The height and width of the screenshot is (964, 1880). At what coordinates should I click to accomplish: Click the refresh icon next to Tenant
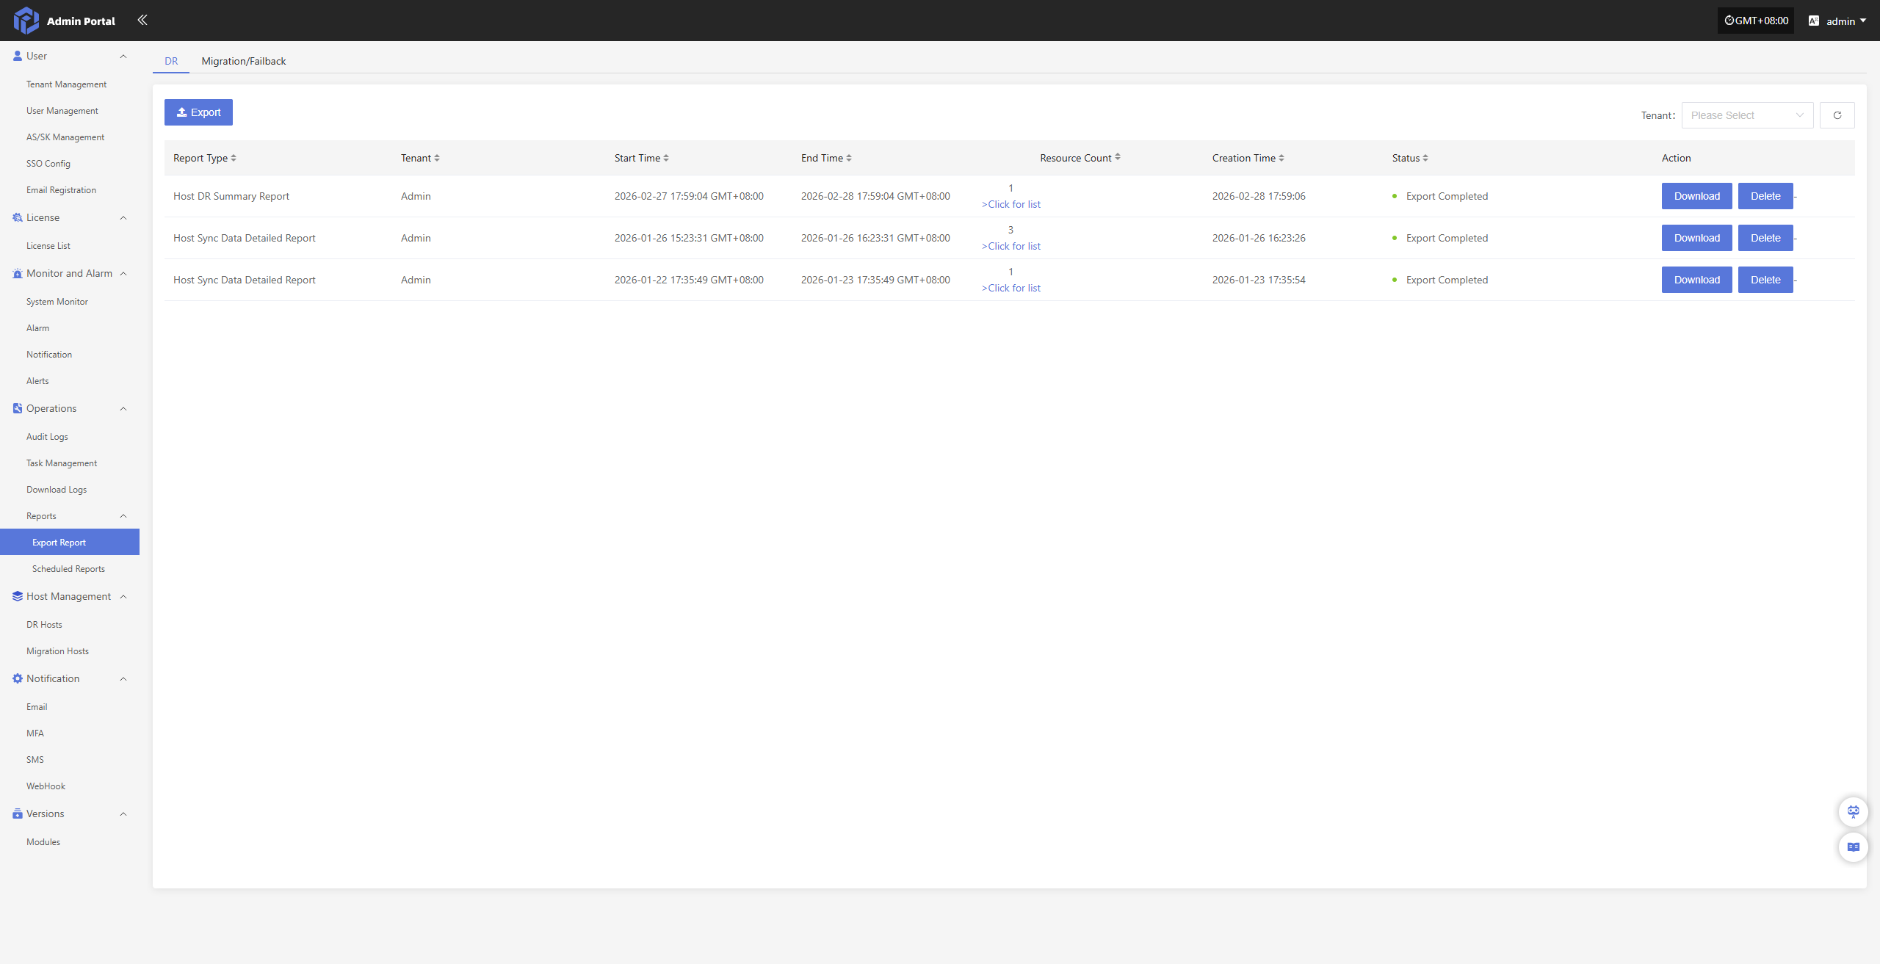point(1837,115)
